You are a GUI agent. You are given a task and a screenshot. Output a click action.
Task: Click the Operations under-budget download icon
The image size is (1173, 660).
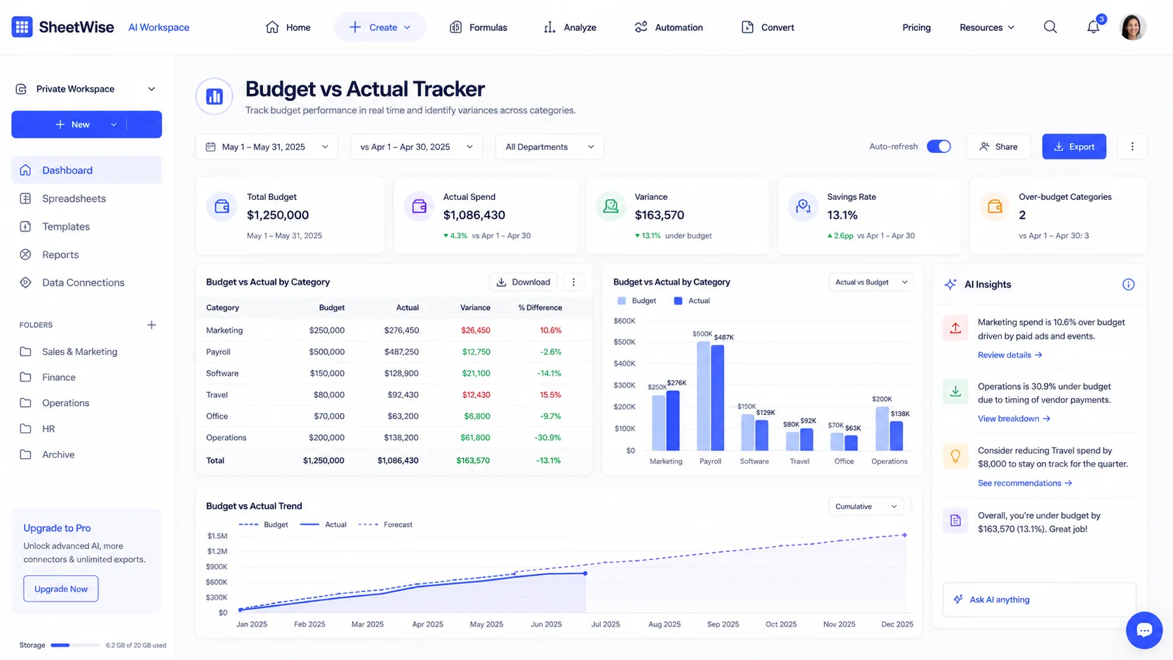(956, 392)
